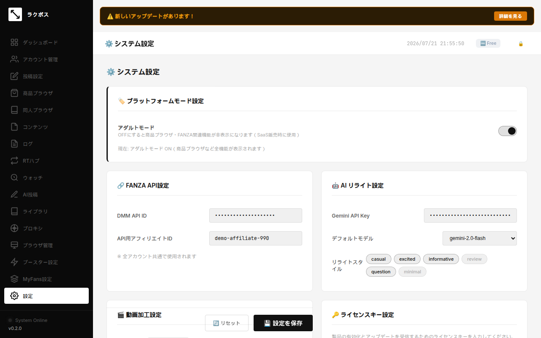Click 全アカウント共通で使用されます note
The width and height of the screenshot is (541, 338).
[x=157, y=256]
